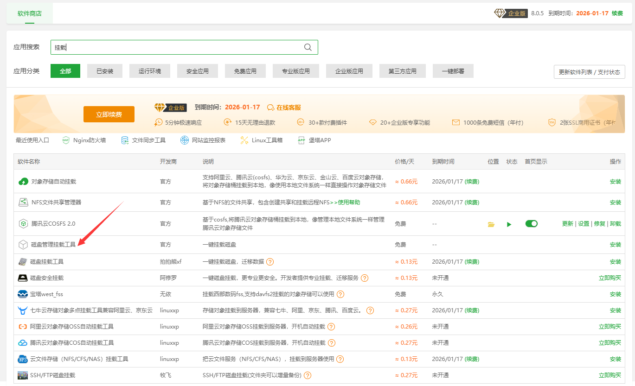635x386 pixels.
Task: Click the 对象存储自动挂载 cloud icon
Action: click(23, 182)
